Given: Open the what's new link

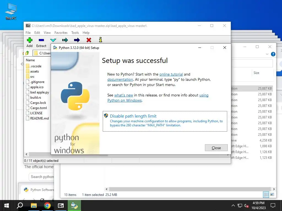Looking at the screenshot, I should pos(124,95).
